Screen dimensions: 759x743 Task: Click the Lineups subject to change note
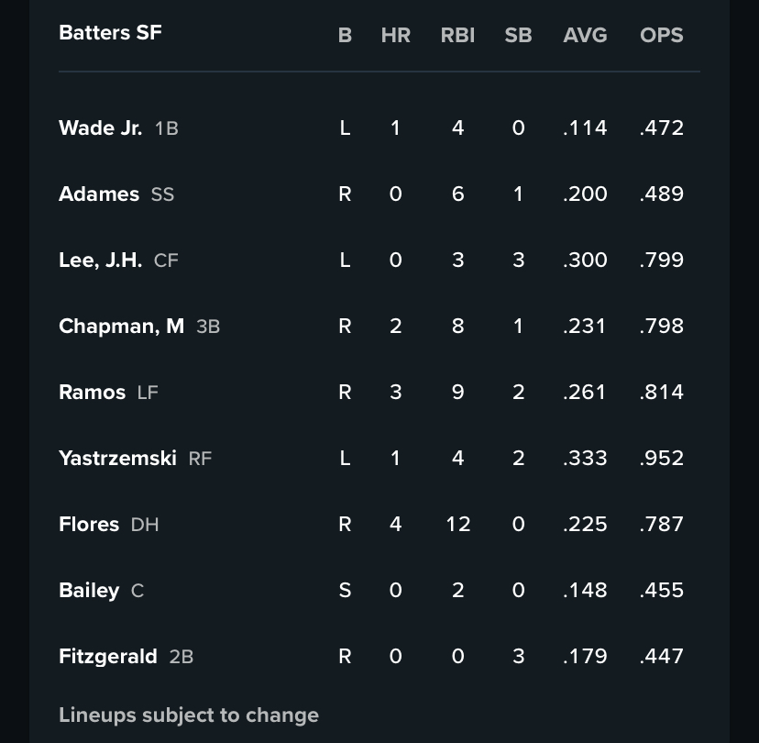point(189,715)
